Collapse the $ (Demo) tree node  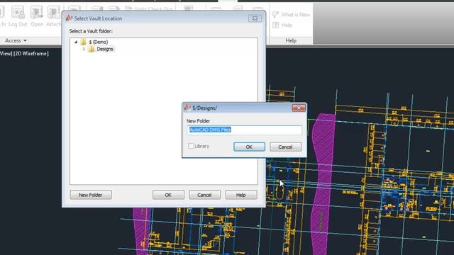tap(76, 42)
